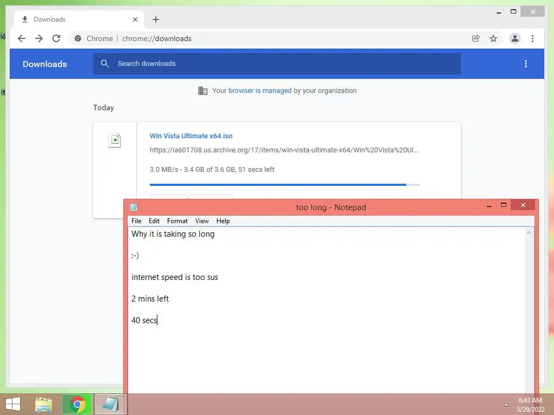Click the Chrome back arrow
Screen dimensions: 554x415
22,38
